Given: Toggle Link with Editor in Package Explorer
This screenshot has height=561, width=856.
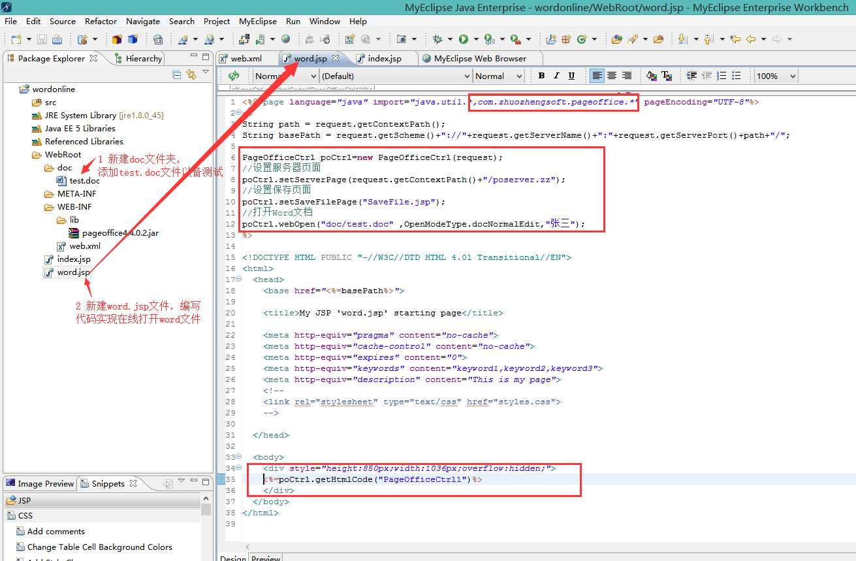Looking at the screenshot, I should 191,75.
